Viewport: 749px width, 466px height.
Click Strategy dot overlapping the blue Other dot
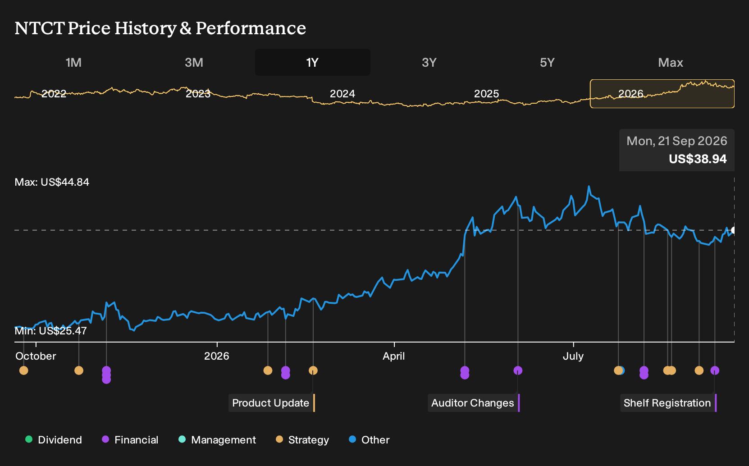(618, 370)
